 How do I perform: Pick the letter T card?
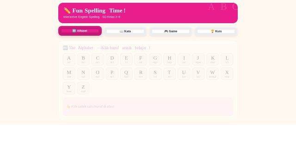(x=169, y=74)
